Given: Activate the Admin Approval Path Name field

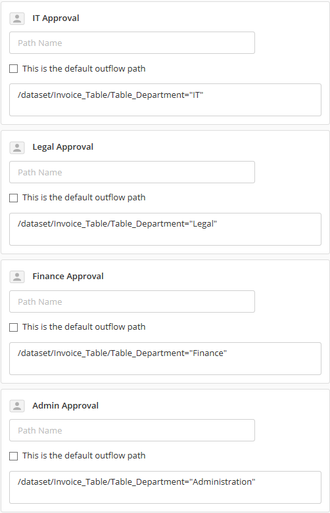Looking at the screenshot, I should [x=132, y=430].
